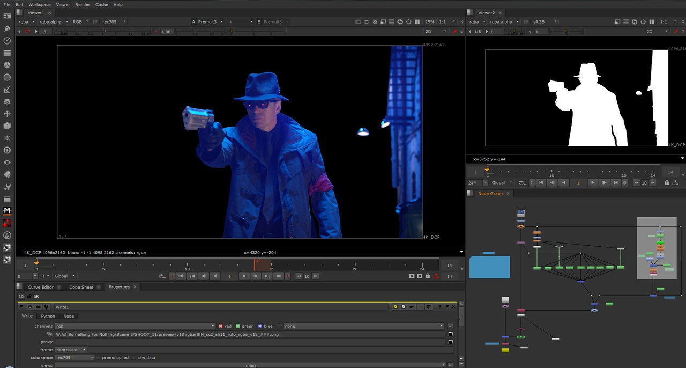
Task: Open the Channel nodes stacked-bars icon
Action: pyautogui.click(x=7, y=53)
